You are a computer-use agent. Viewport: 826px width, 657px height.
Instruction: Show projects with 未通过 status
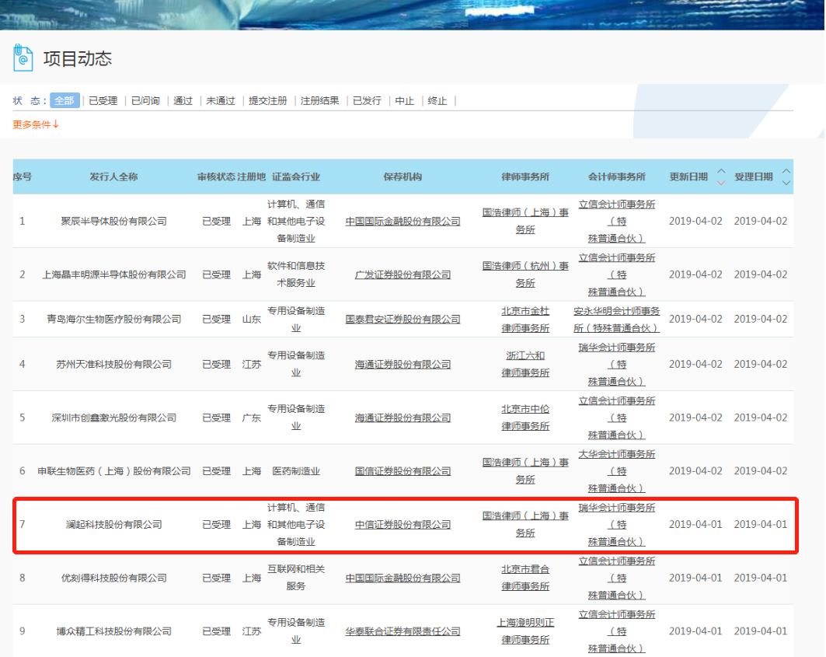pos(221,100)
